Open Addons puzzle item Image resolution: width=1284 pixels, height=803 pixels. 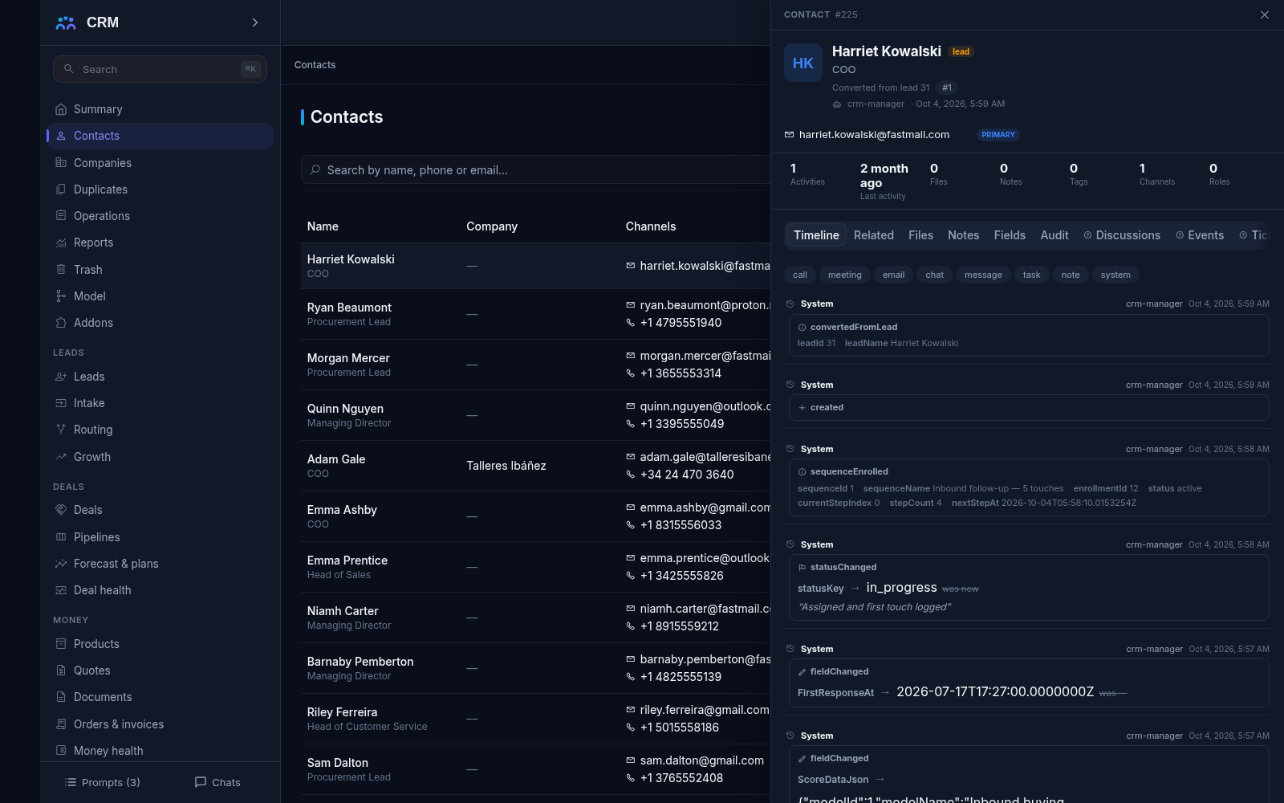pos(160,323)
